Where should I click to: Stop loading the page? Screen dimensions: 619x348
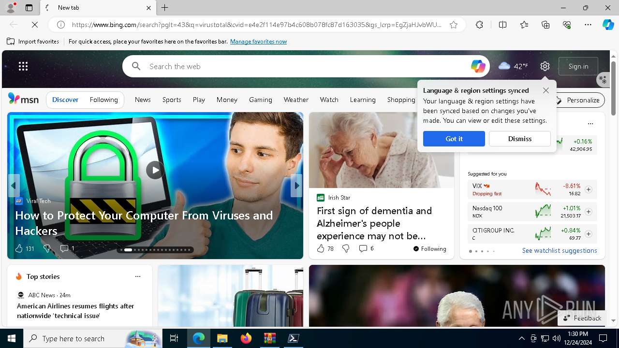pyautogui.click(x=35, y=24)
